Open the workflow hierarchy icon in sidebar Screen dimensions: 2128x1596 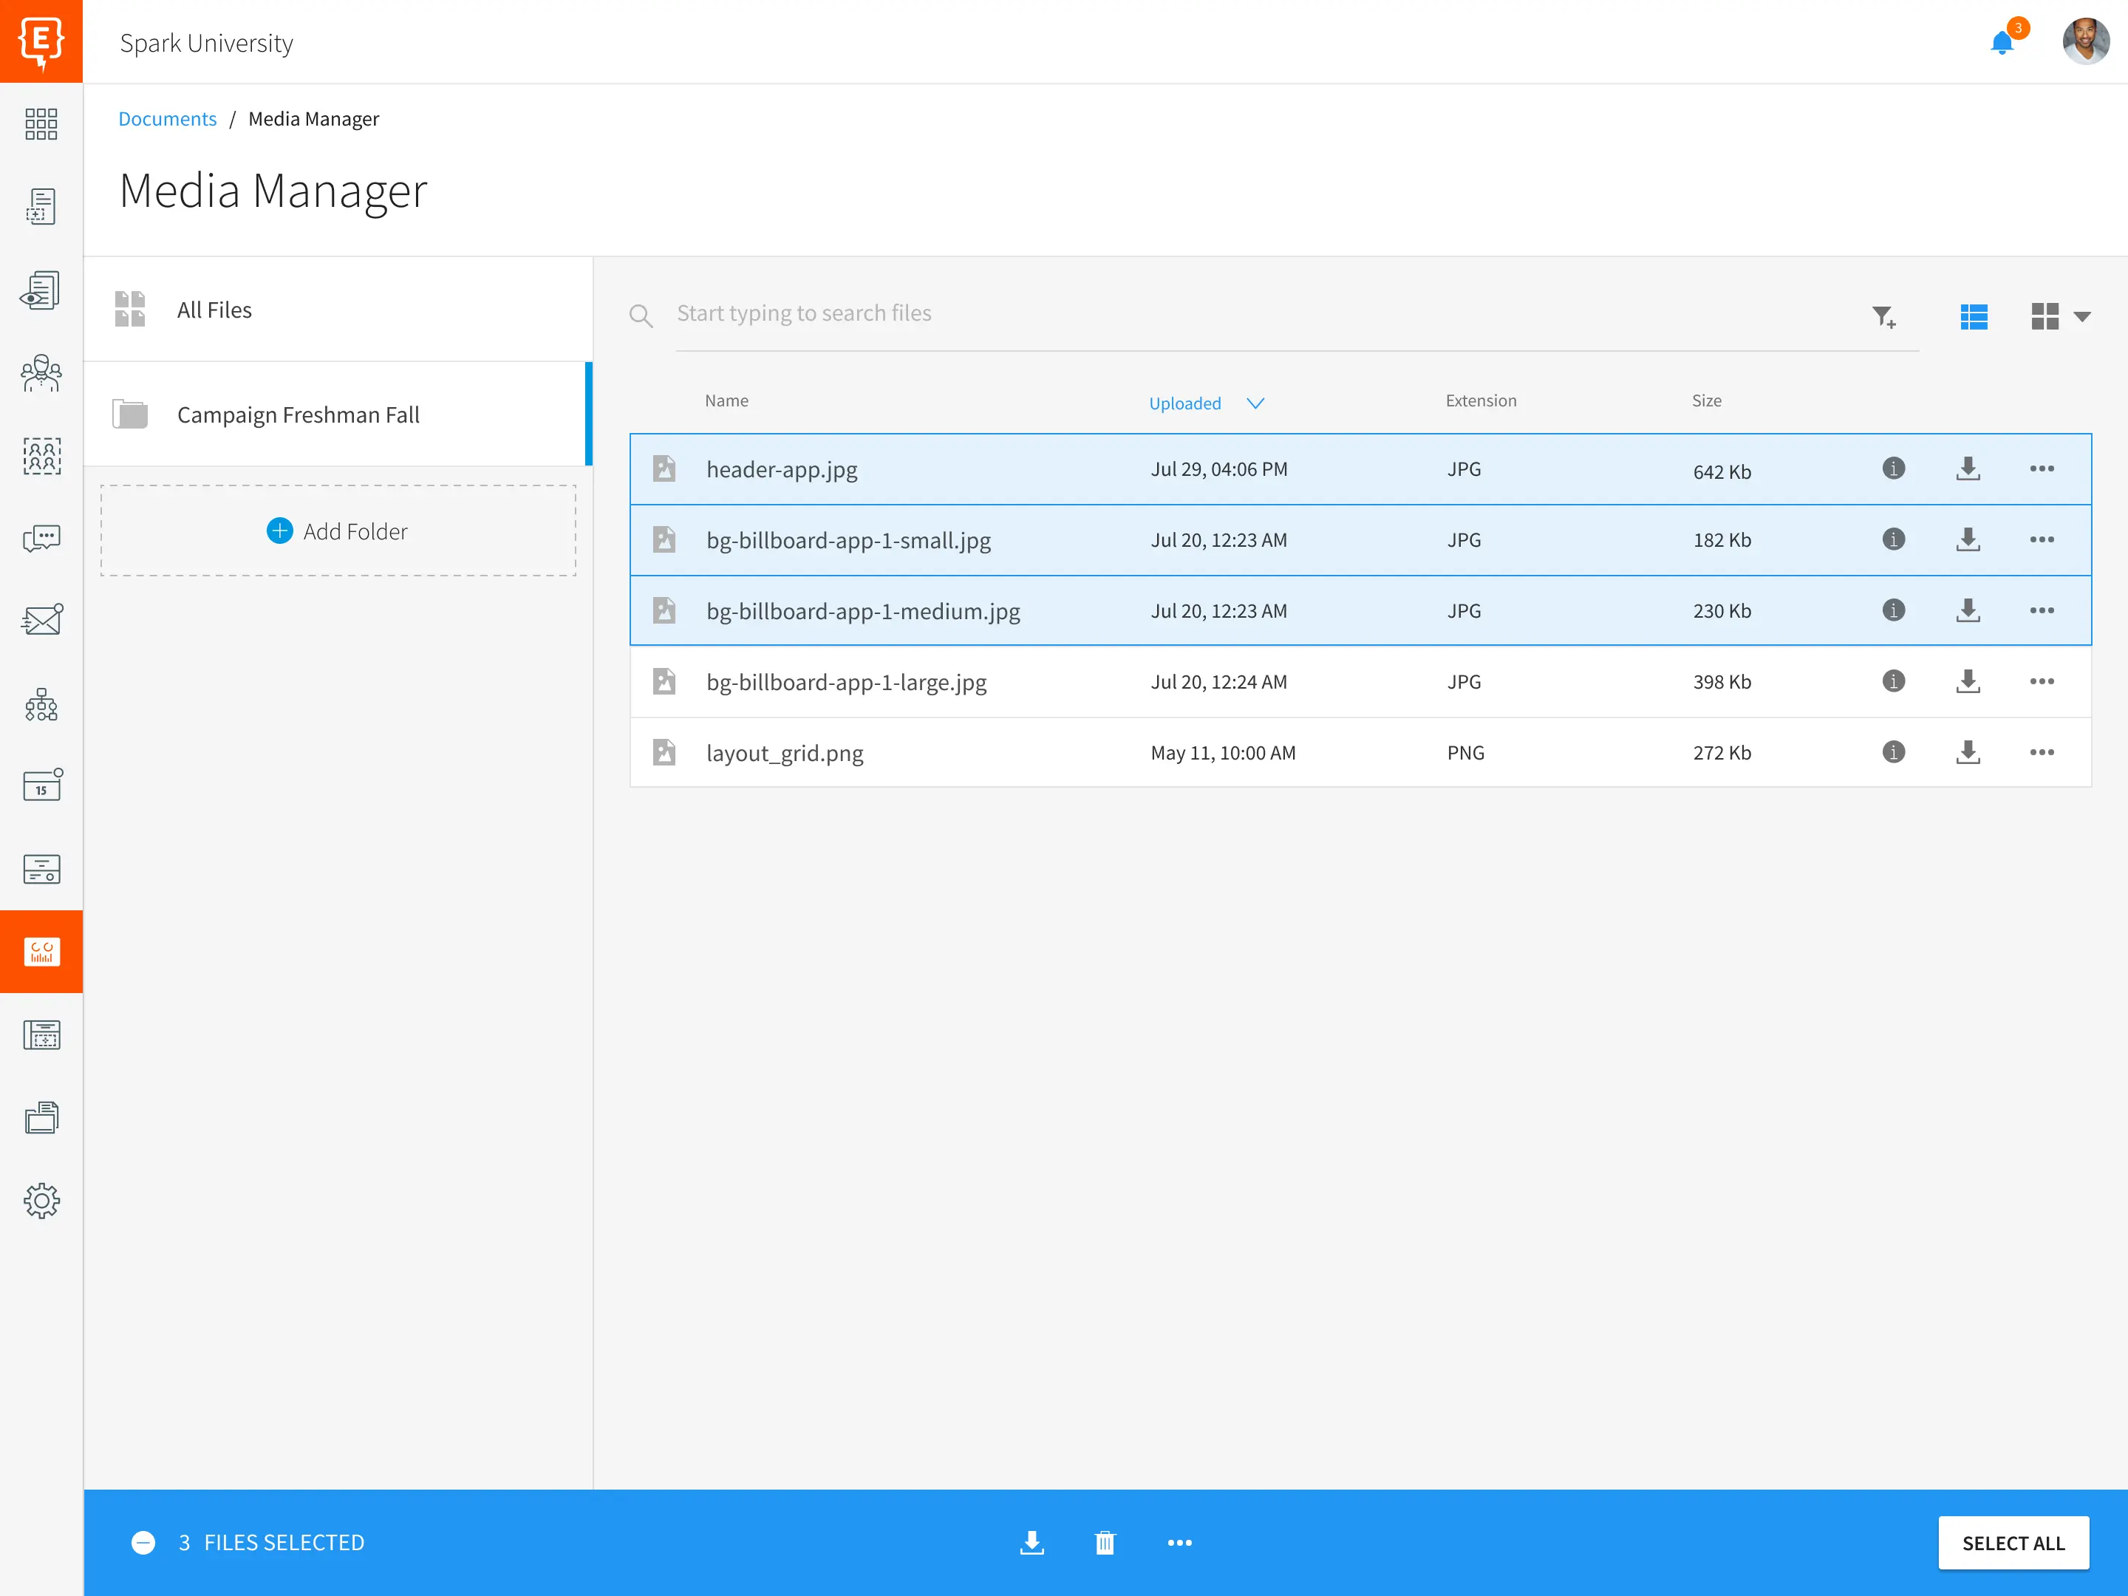(x=41, y=704)
